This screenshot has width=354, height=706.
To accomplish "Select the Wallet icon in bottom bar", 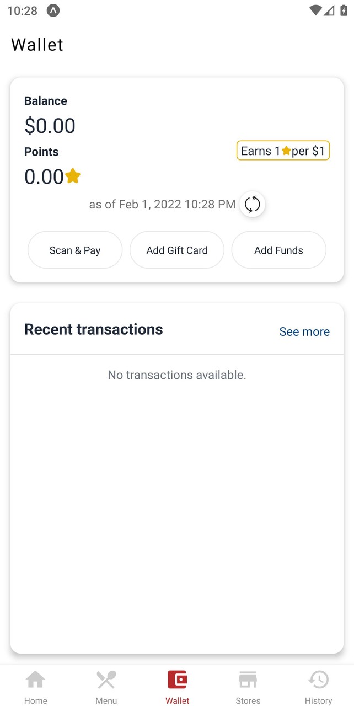I will click(x=177, y=680).
